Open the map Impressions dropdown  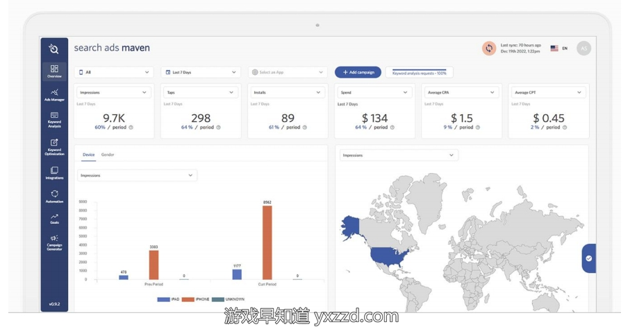click(x=399, y=155)
